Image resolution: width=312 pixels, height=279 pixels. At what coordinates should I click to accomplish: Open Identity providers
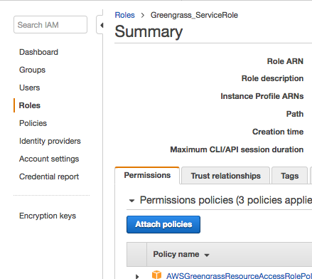click(50, 141)
